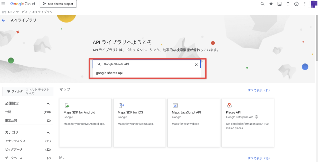Click the Maps SDK for Android icon

click(x=67, y=105)
